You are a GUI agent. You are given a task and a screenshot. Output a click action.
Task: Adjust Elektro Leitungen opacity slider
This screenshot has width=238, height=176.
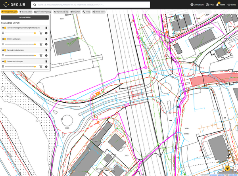[x=20, y=44]
